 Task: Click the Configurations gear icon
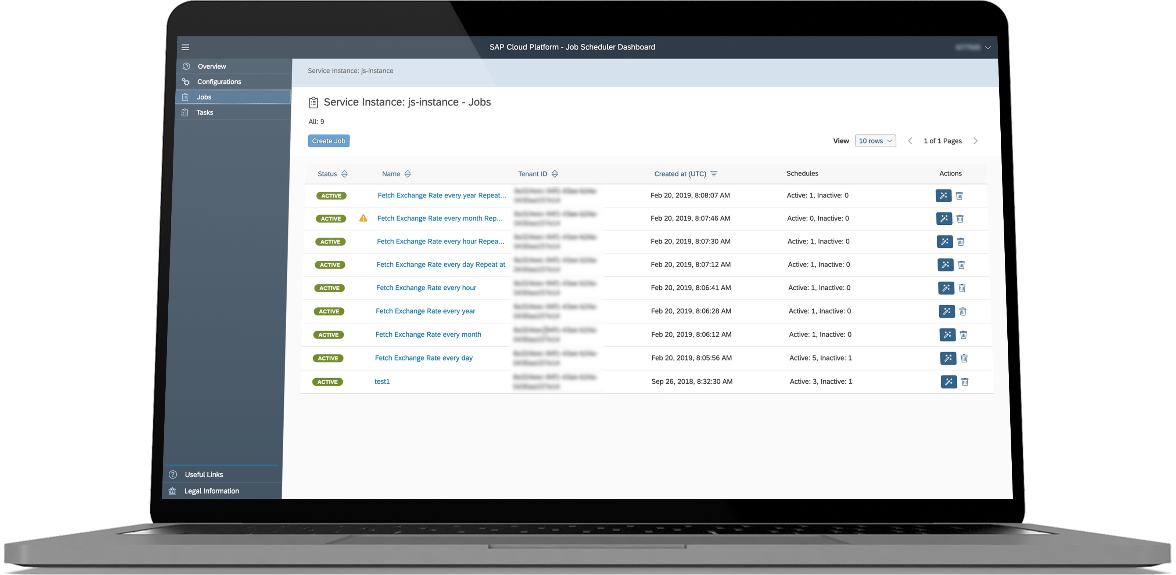(186, 81)
